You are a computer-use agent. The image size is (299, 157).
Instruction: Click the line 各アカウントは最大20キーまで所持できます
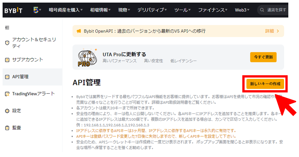(115, 108)
